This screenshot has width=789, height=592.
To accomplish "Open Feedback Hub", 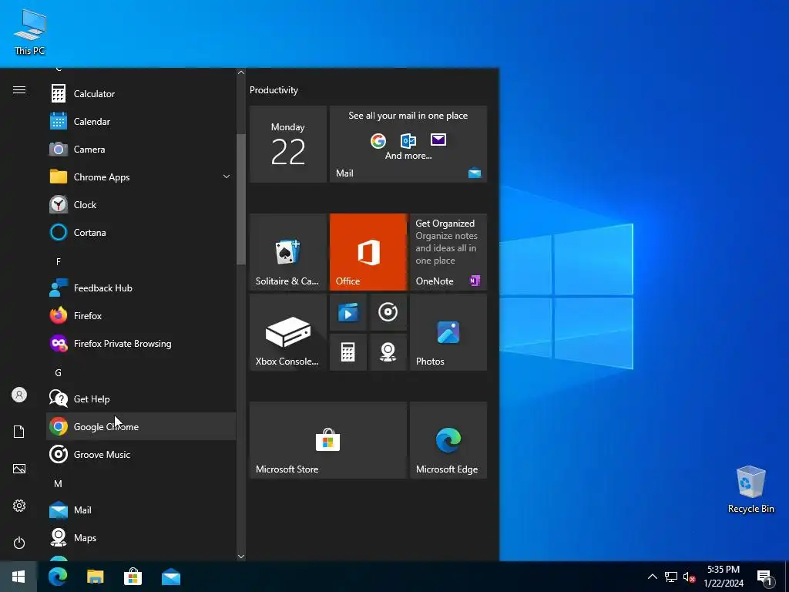I will 141,288.
